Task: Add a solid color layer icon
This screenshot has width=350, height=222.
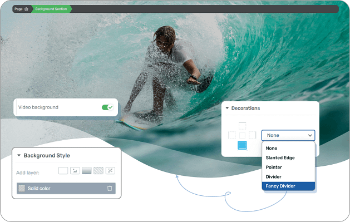Action: [63, 171]
